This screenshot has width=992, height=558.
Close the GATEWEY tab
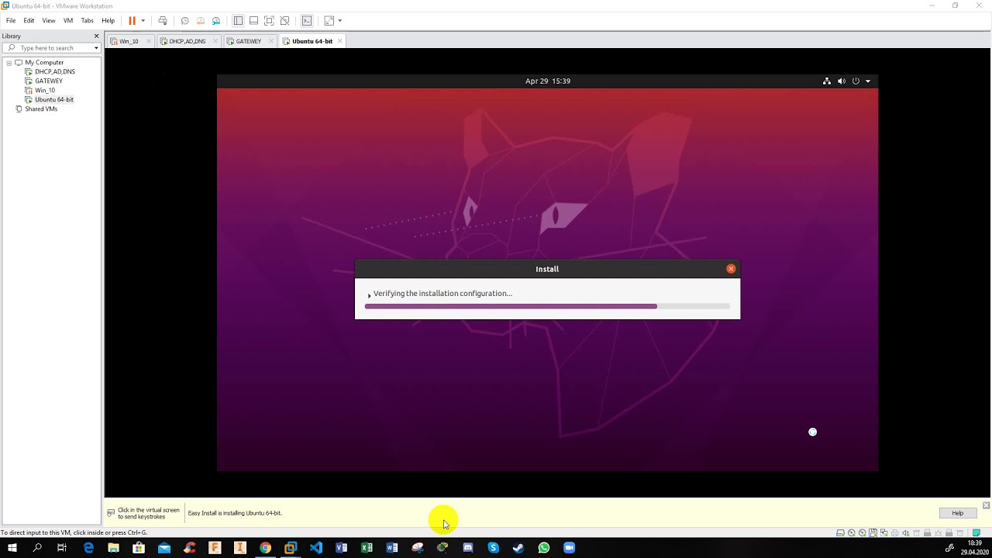(270, 41)
